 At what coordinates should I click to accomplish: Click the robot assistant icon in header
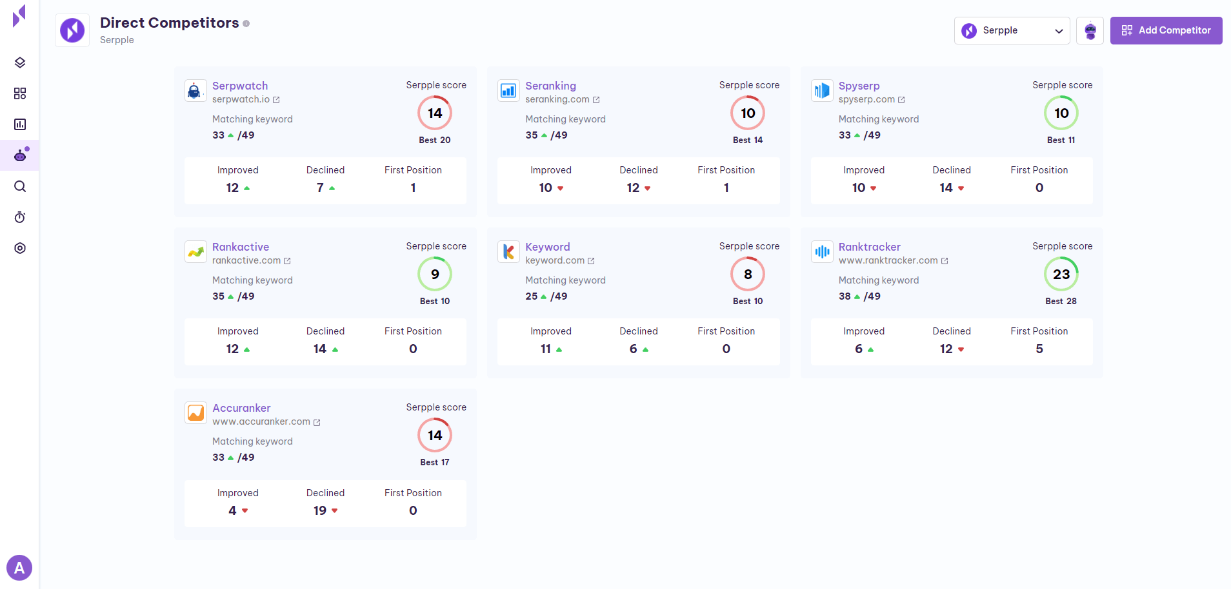1090,30
